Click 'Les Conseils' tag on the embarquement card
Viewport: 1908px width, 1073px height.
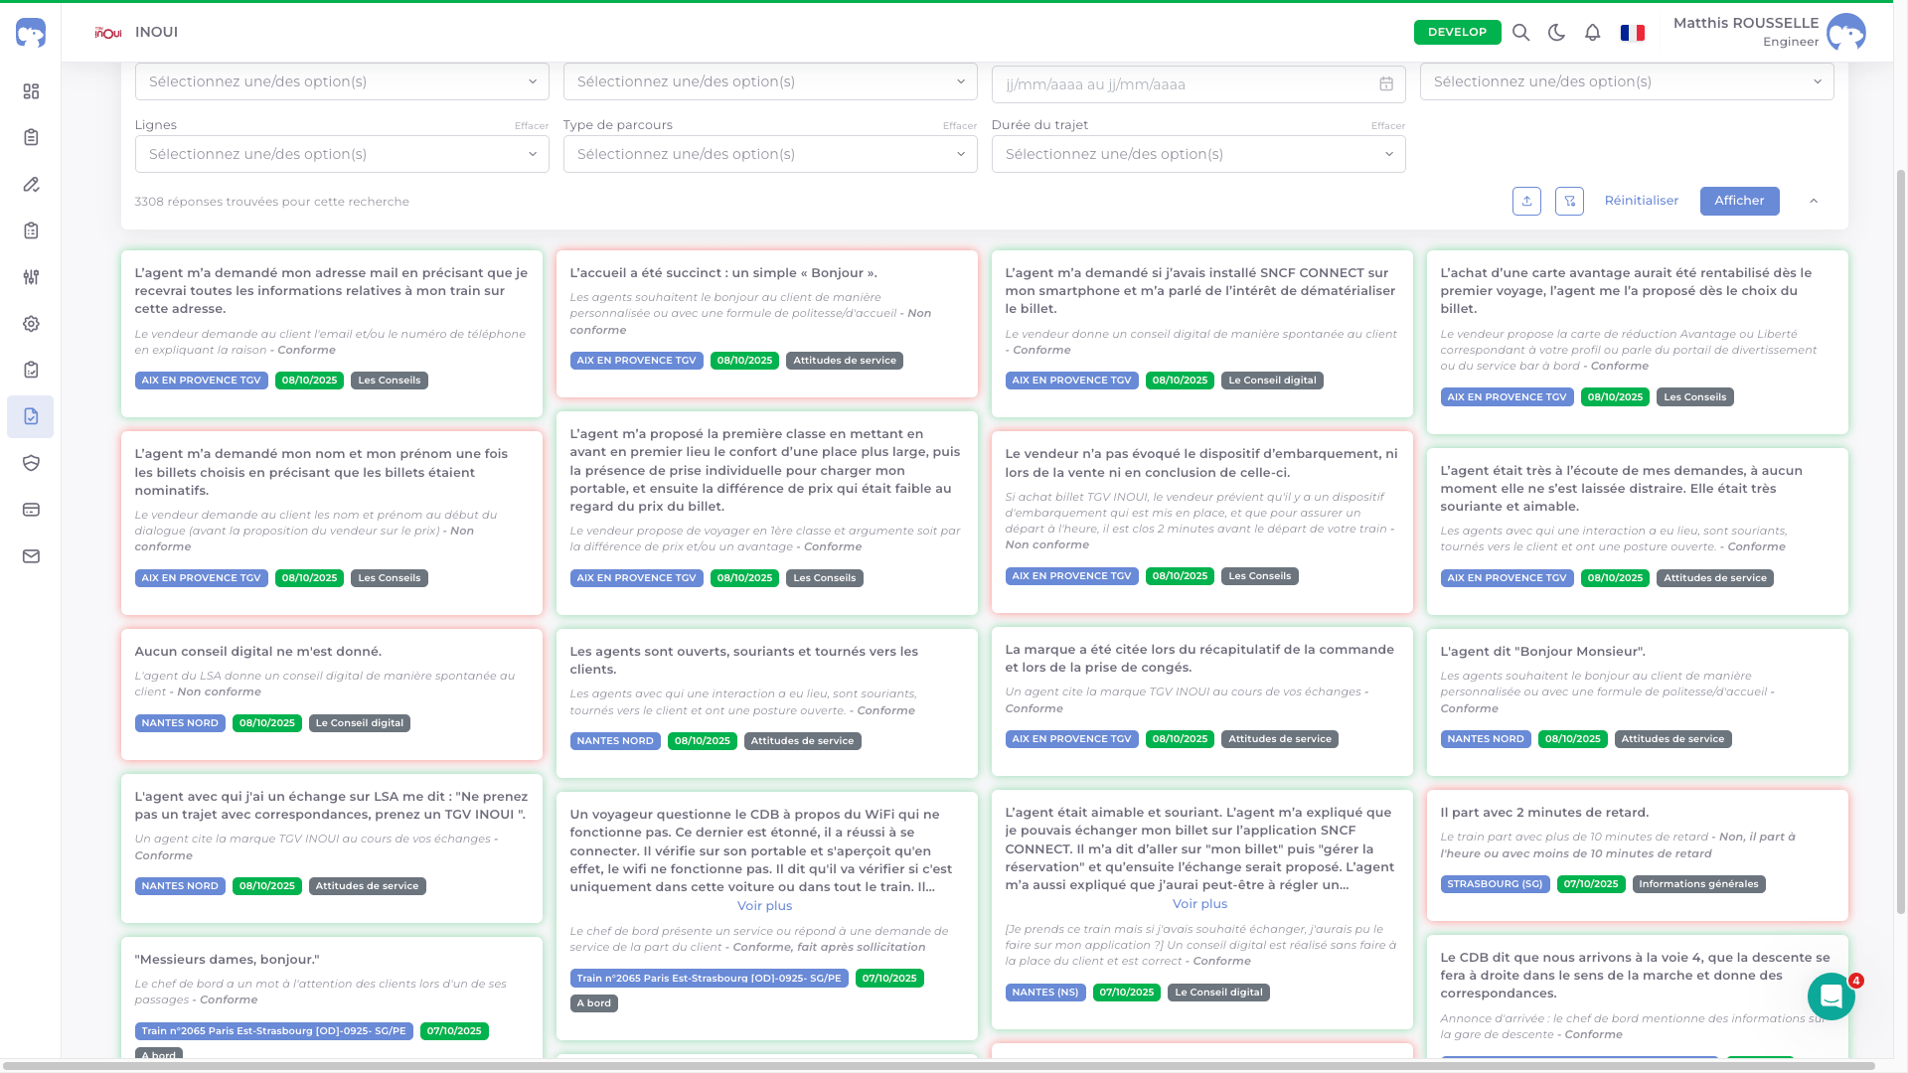coord(1260,576)
